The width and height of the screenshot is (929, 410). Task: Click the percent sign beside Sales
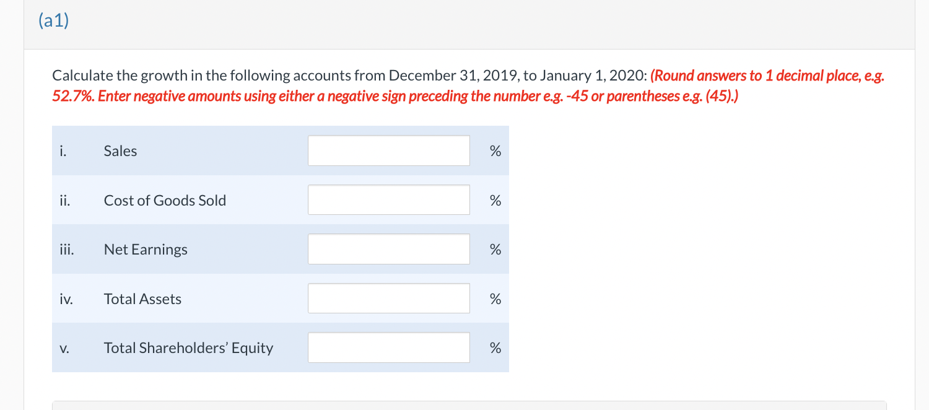[x=495, y=151]
